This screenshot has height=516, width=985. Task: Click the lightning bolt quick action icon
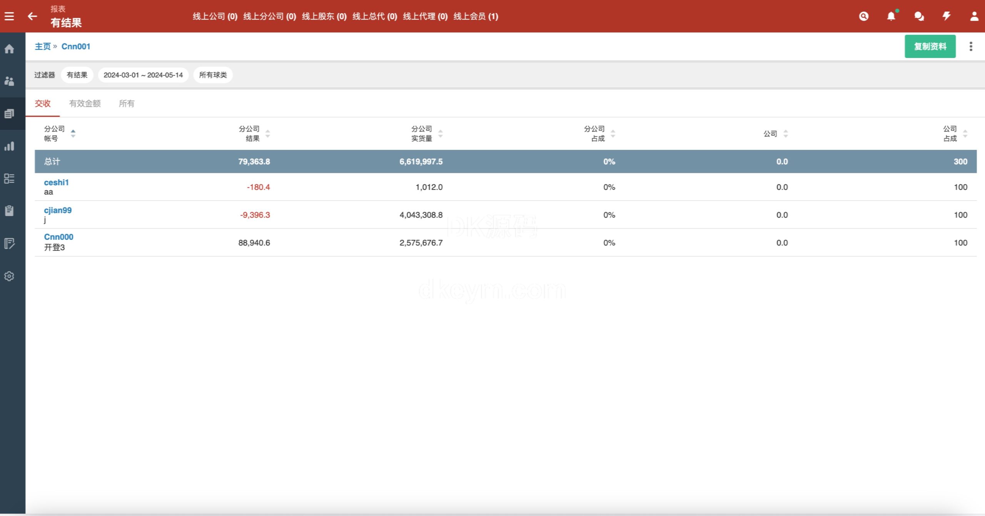pos(947,16)
